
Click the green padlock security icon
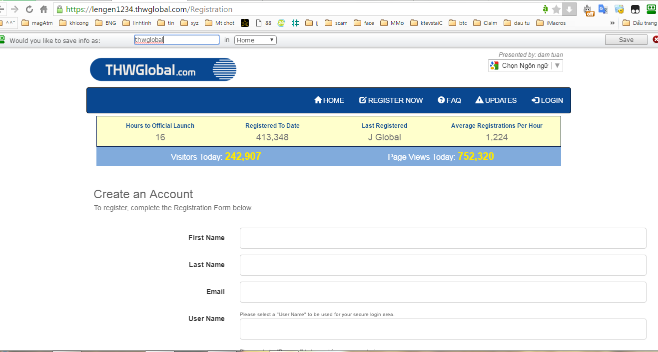pyautogui.click(x=60, y=9)
